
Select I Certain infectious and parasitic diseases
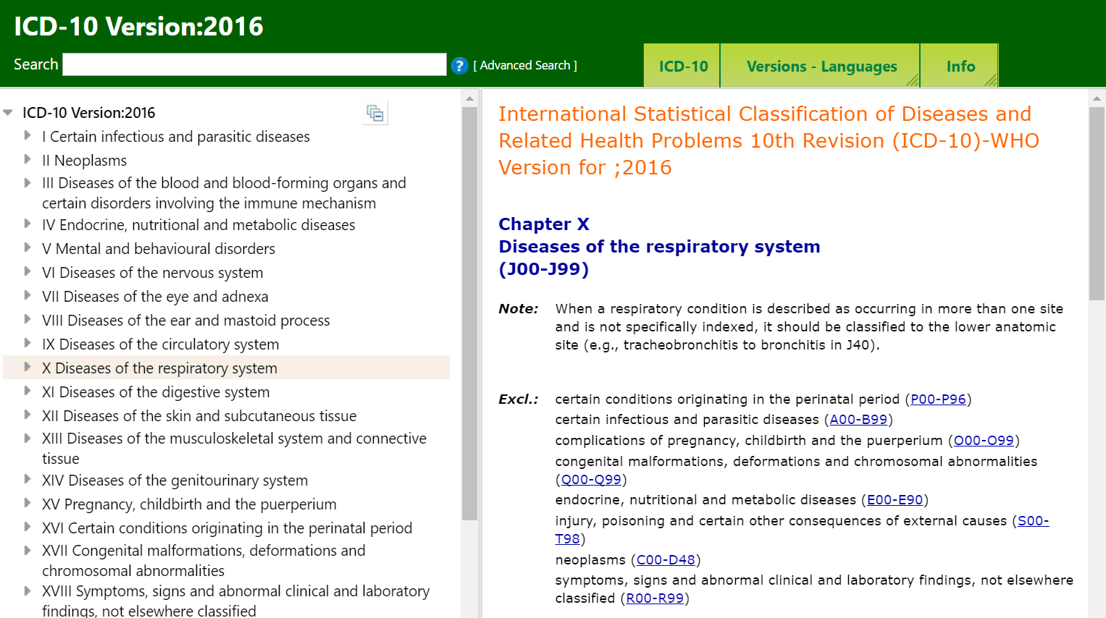pyautogui.click(x=176, y=137)
